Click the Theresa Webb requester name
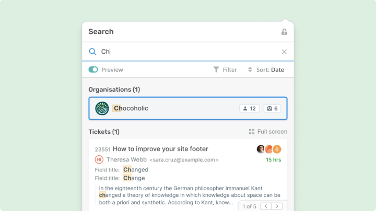376x211 pixels. 126,159
